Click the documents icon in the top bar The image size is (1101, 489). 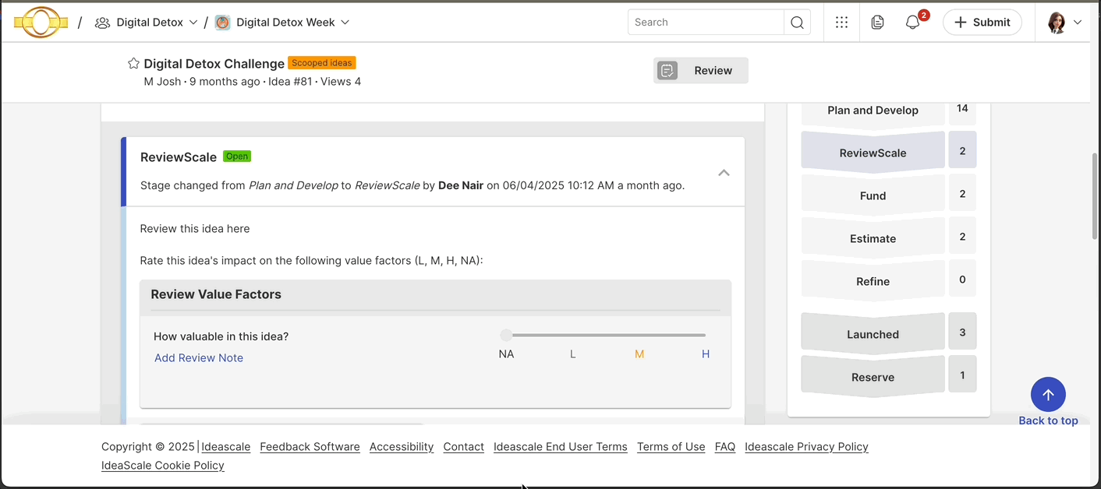[877, 22]
